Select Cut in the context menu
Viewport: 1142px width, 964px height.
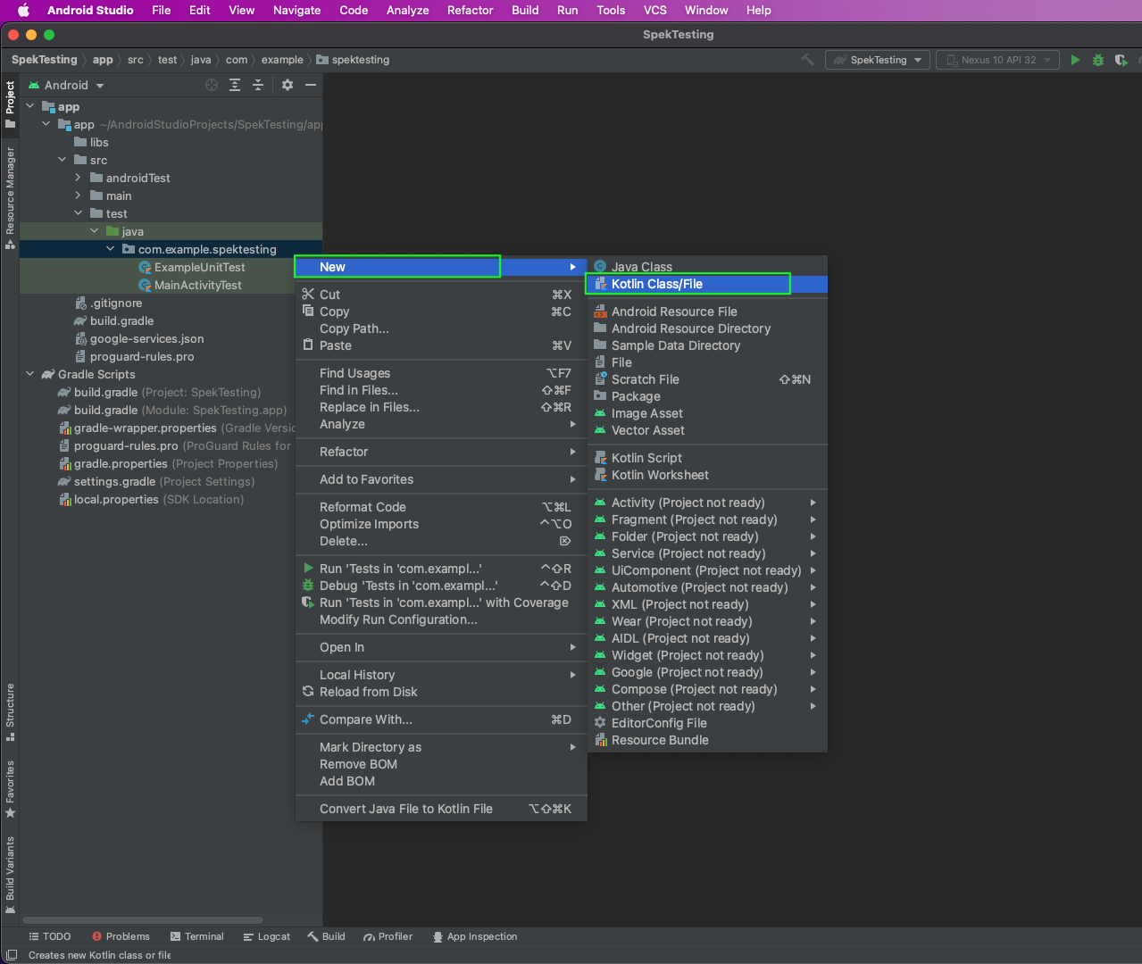pyautogui.click(x=441, y=295)
